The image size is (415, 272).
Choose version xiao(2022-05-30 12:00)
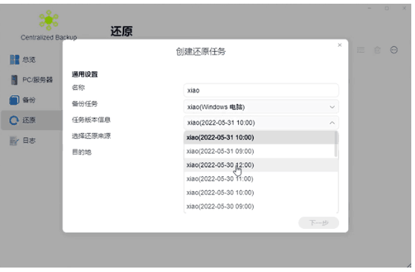[261, 165]
